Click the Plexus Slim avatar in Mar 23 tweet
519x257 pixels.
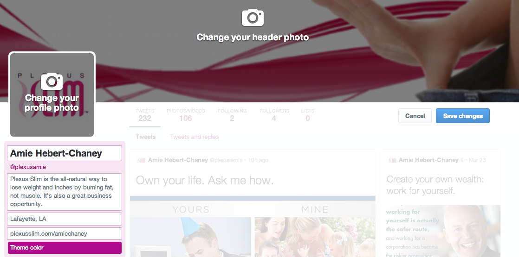(x=392, y=160)
